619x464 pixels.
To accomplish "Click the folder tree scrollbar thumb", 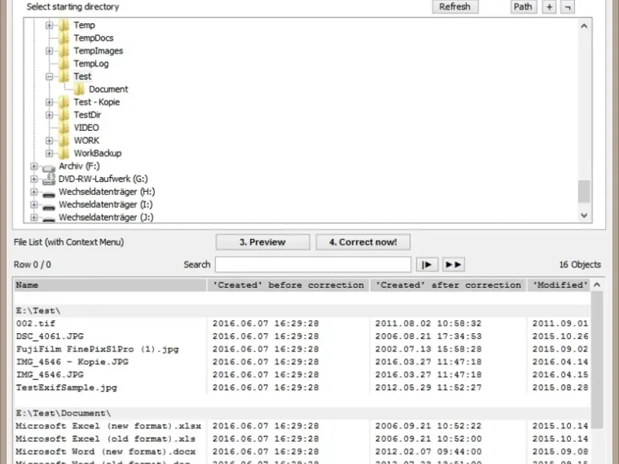I will coord(584,191).
